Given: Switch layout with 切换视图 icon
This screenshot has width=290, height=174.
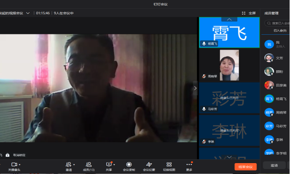Looking at the screenshot, I should 169,164.
